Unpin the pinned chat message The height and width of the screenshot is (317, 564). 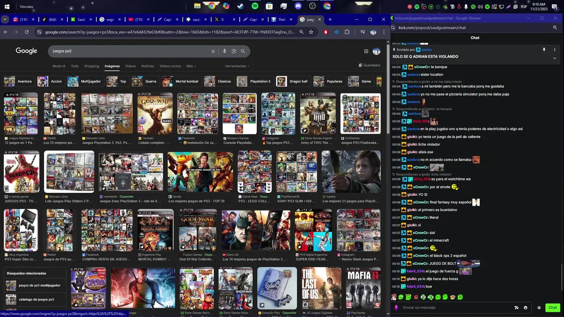pyautogui.click(x=544, y=50)
